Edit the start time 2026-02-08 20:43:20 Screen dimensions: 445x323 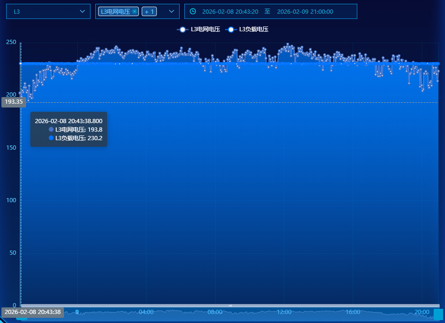[x=230, y=11]
